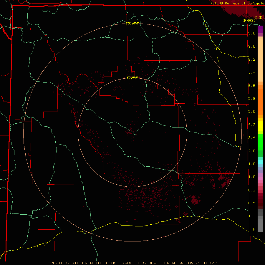
Task: Click the 4.2 value on the color scale
Action: click(252, 125)
